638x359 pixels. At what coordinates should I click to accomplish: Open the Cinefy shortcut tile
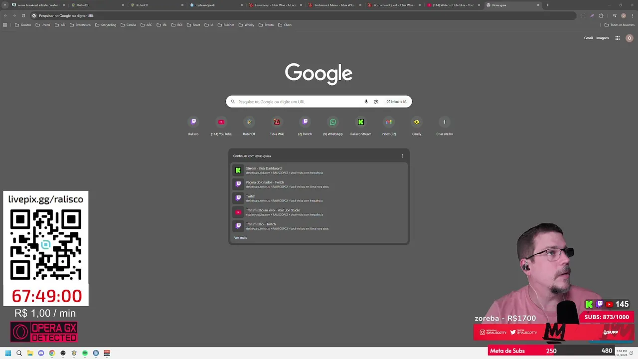point(417,126)
